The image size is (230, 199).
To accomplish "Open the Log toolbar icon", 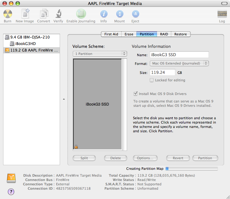I will 222,14.
